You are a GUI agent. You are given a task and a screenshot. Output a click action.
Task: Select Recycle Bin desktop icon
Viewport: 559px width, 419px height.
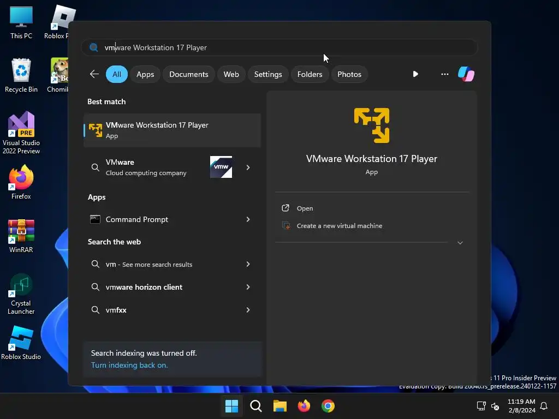[21, 75]
